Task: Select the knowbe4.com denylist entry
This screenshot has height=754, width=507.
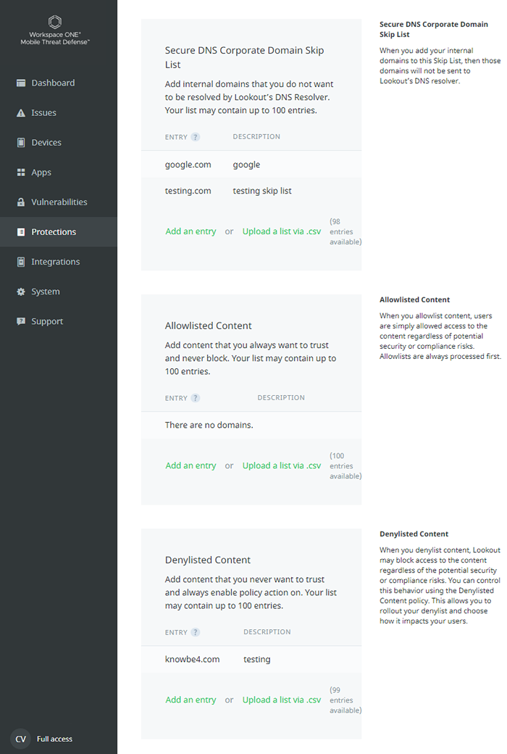Action: pyautogui.click(x=192, y=659)
